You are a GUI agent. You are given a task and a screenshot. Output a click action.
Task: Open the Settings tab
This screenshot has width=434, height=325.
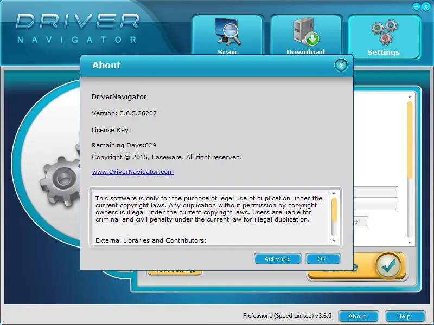tap(384, 37)
